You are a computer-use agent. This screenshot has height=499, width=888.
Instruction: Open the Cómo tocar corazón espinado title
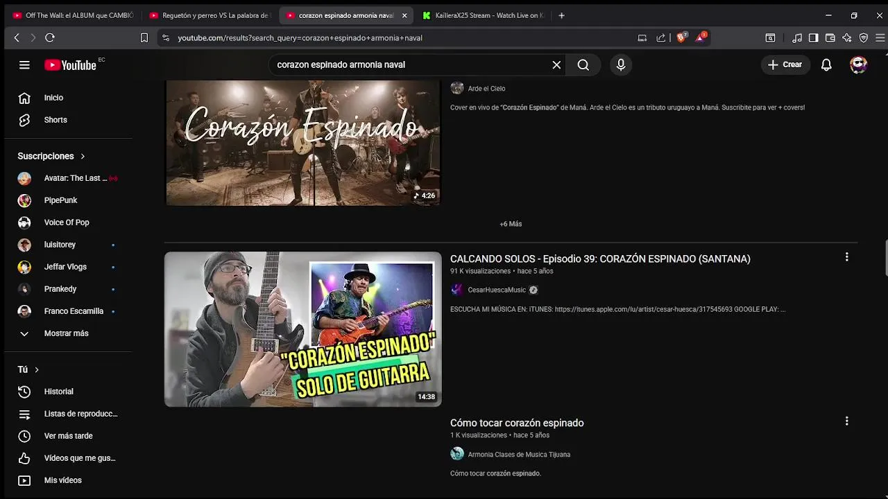click(517, 423)
